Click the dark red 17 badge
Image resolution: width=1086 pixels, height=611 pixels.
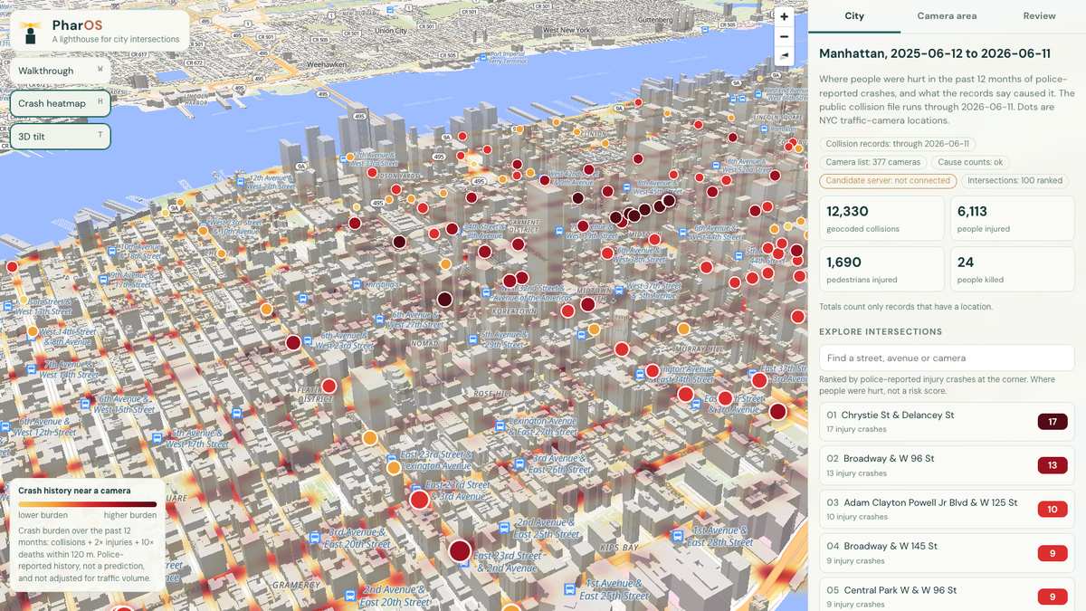pyautogui.click(x=1053, y=422)
